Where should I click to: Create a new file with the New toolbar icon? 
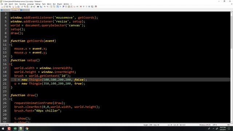[x=1, y=7]
